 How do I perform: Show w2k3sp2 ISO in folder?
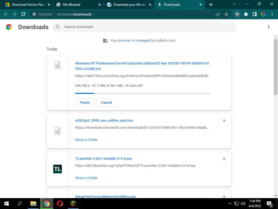[x=86, y=140]
